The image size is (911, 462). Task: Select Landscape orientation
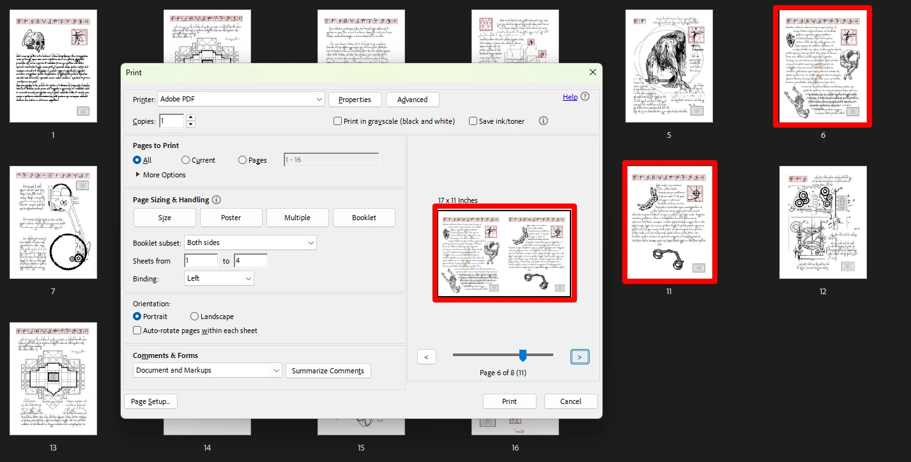coord(194,317)
